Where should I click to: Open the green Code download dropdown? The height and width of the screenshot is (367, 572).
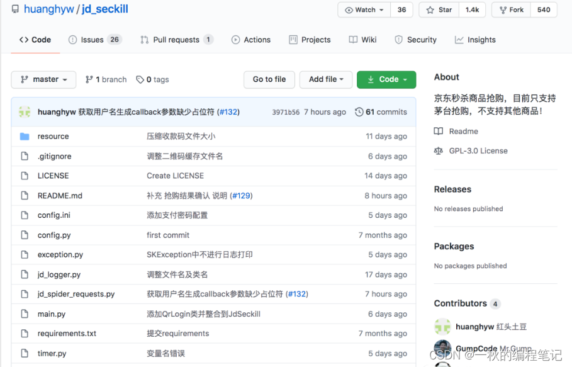pos(386,79)
